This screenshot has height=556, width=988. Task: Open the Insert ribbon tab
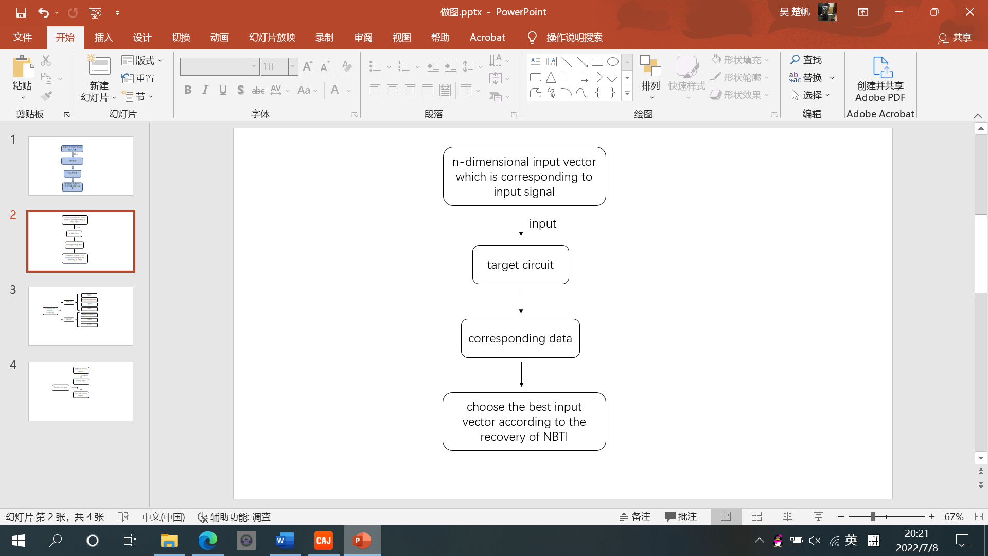click(x=103, y=38)
